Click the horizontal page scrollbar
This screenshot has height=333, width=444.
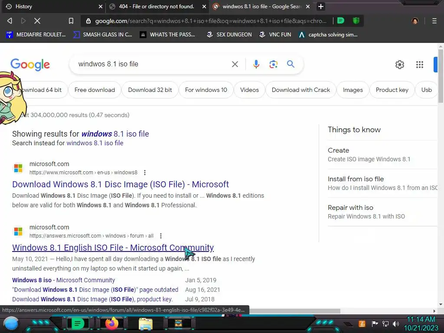[294, 311]
